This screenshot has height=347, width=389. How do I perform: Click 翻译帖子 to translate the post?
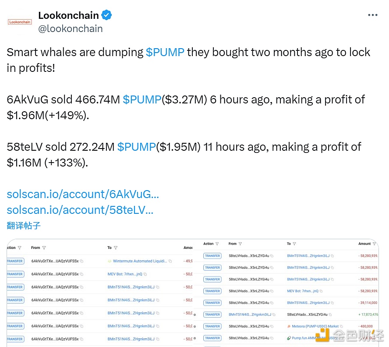pyautogui.click(x=24, y=226)
